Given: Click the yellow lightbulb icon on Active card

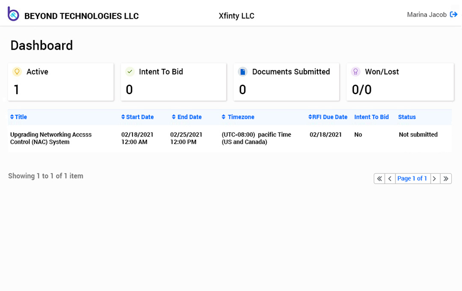Looking at the screenshot, I should (17, 71).
